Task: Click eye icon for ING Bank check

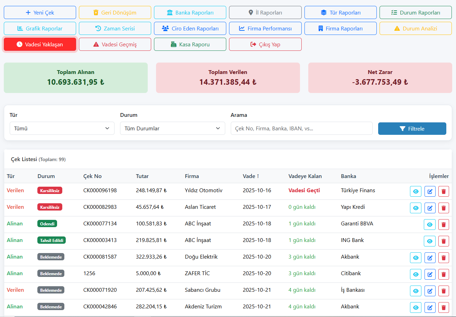Action: pyautogui.click(x=429, y=241)
